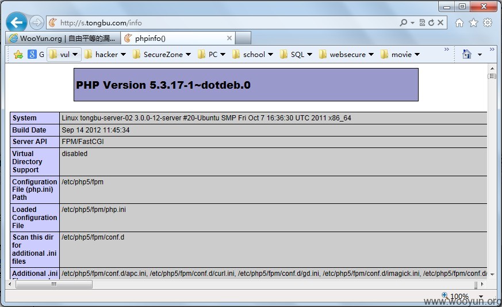The height and width of the screenshot is (307, 502).
Task: Click the System row label
Action: [24, 118]
